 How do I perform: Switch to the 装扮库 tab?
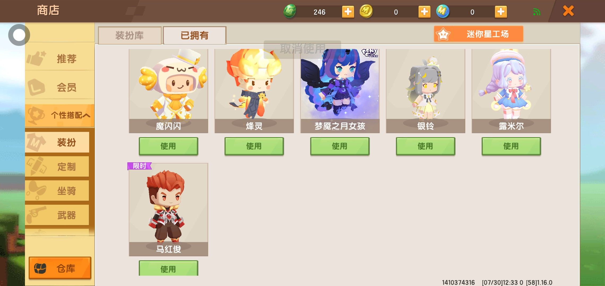(x=130, y=35)
